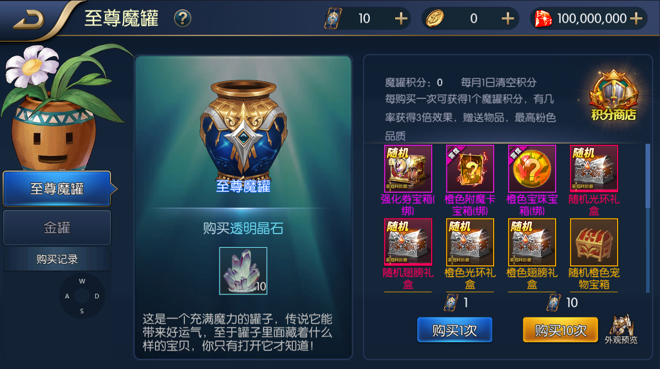The height and width of the screenshot is (369, 660).
Task: Click the 透明晶石 crystal item icon
Action: pos(243,271)
